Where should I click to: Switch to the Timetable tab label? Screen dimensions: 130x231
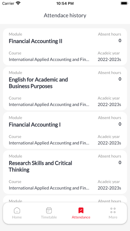pyautogui.click(x=49, y=217)
